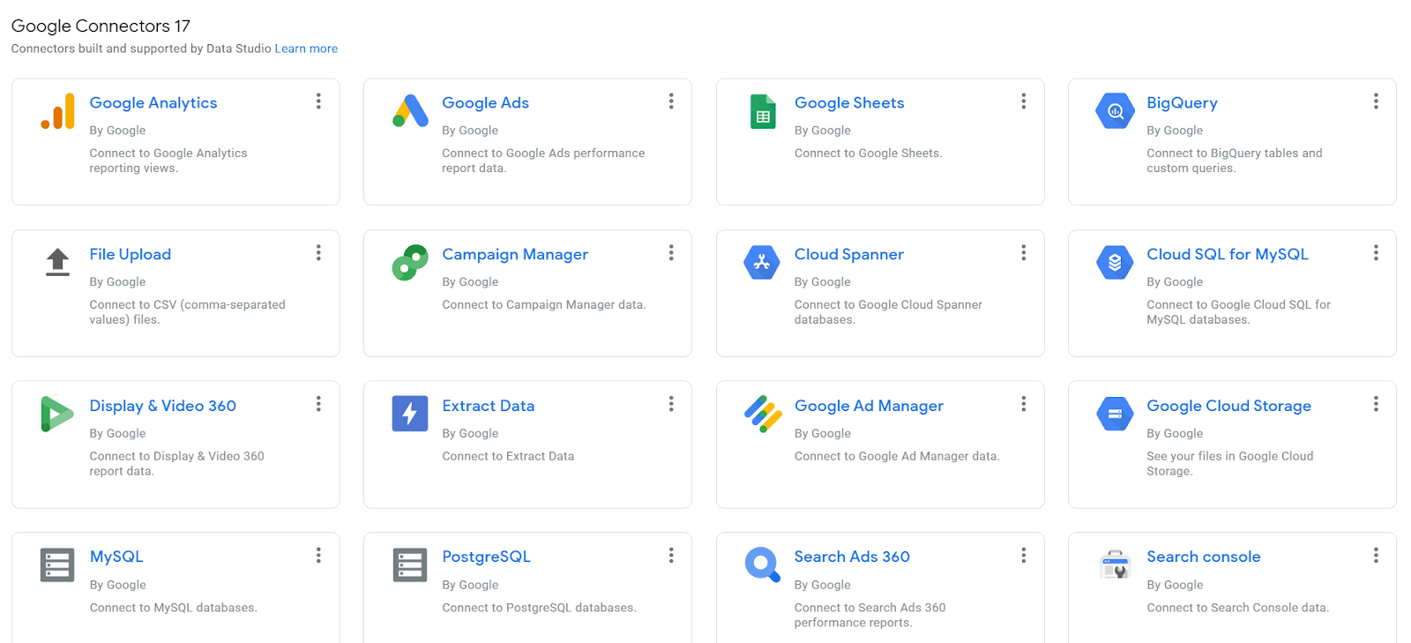
Task: Open Search Ads 360 card options menu
Action: point(1024,556)
